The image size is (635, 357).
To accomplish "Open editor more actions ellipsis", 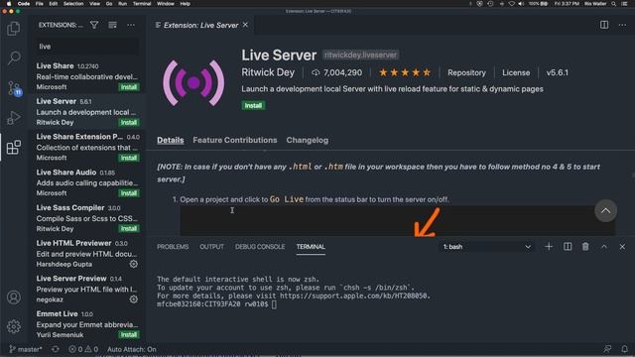I will click(x=622, y=25).
